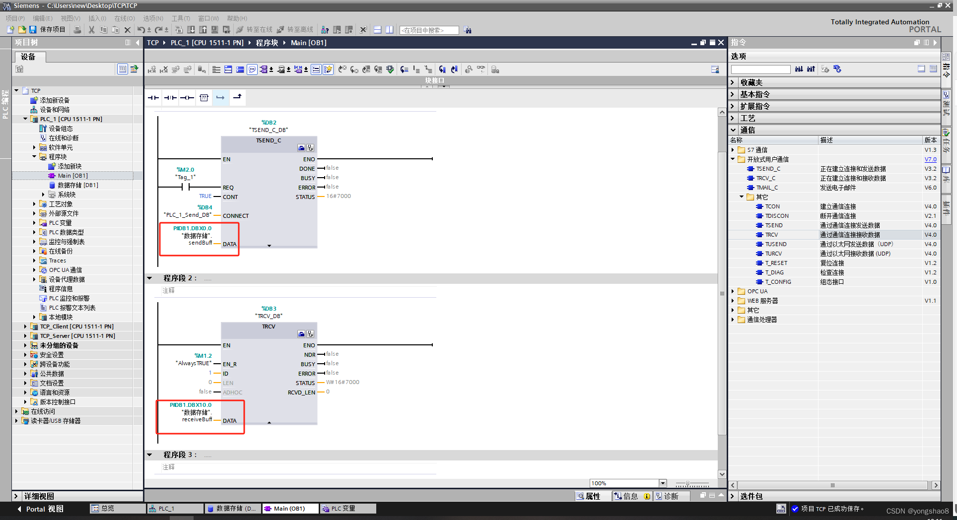Viewport: 957px width, 520px height.
Task: Click the go offline (转至离线) button
Action: [295, 30]
